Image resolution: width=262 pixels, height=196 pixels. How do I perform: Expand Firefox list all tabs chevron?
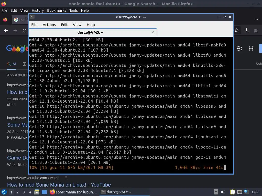257,20
